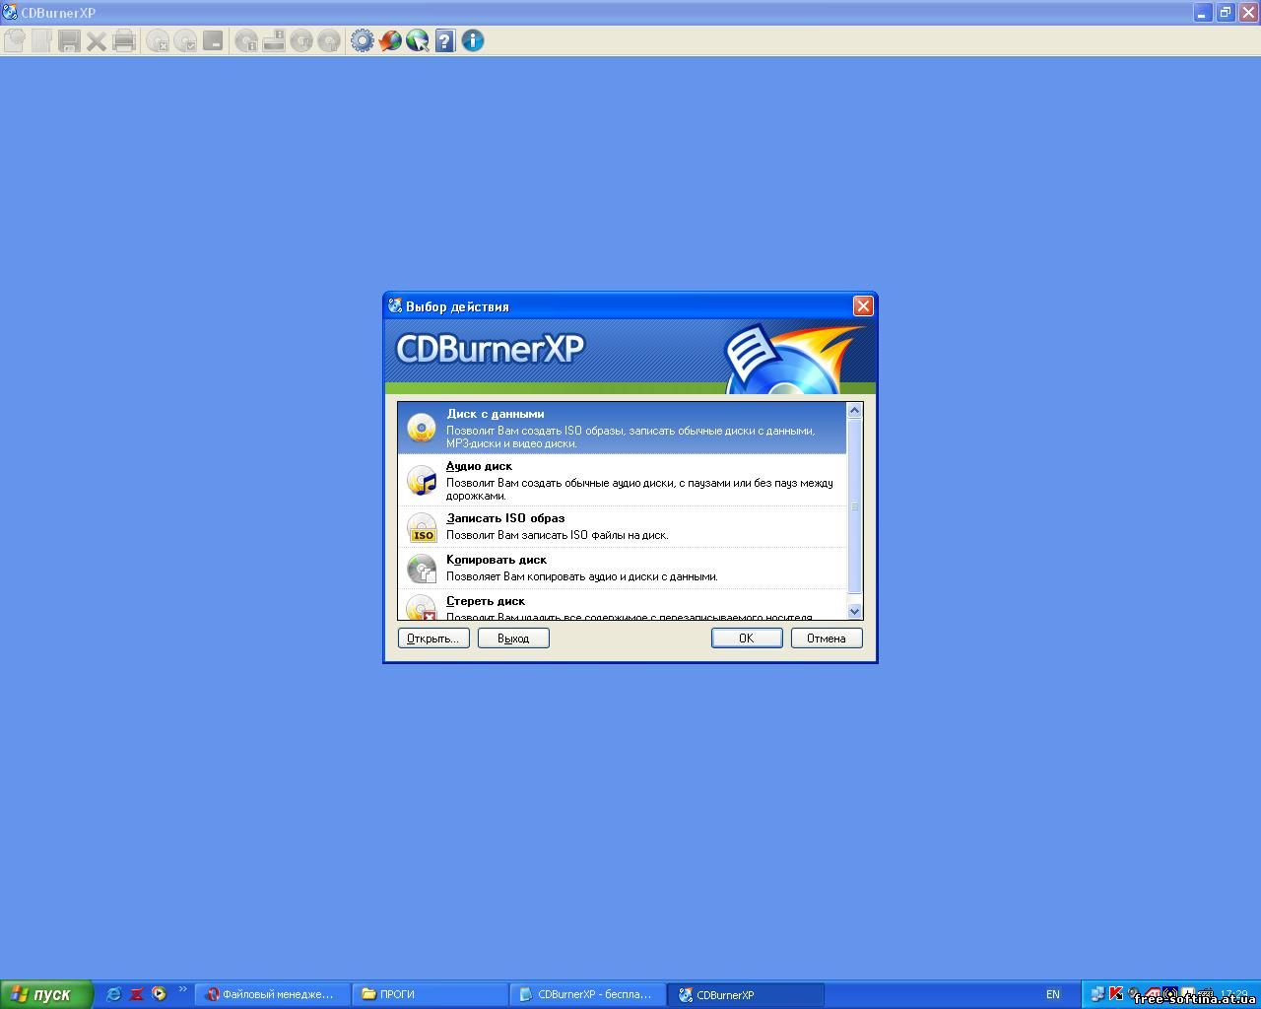This screenshot has width=1261, height=1009.
Task: Select the 'Диск с данными' option
Action: (x=622, y=428)
